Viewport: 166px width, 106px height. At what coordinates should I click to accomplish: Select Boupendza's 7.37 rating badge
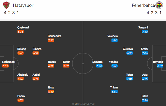51,40
